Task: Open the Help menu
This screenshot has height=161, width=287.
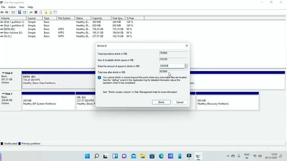Action: coord(30,7)
